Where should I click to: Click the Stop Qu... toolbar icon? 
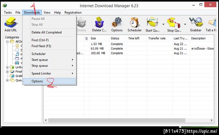click(x=174, y=23)
